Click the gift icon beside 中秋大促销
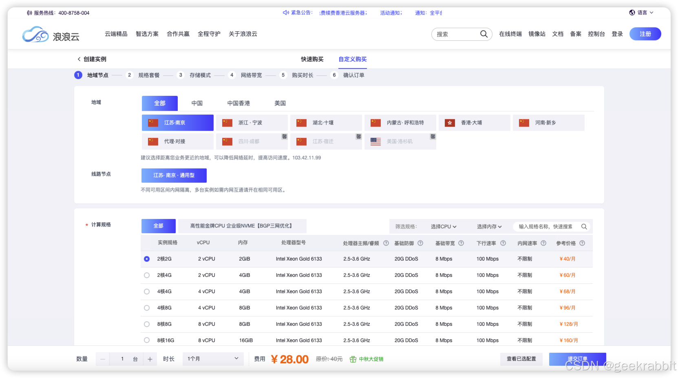 [x=352, y=359]
